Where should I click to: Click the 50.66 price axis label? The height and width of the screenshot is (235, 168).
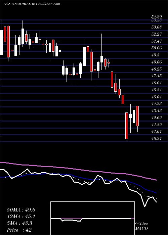point(156,48)
